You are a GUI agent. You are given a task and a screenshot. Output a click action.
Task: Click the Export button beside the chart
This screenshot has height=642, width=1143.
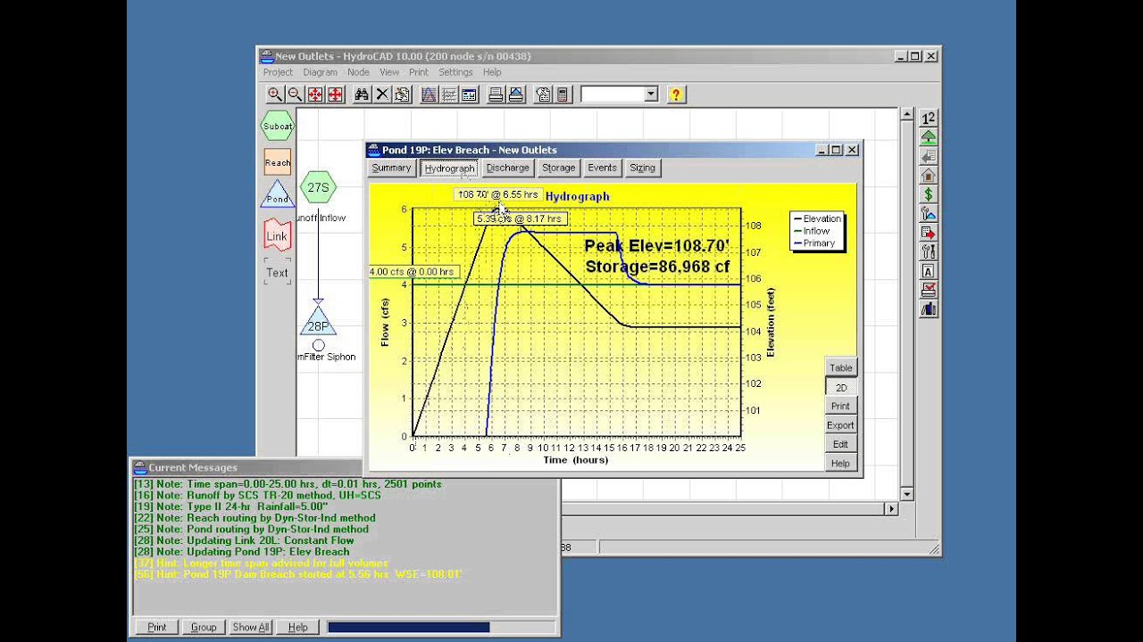[841, 425]
